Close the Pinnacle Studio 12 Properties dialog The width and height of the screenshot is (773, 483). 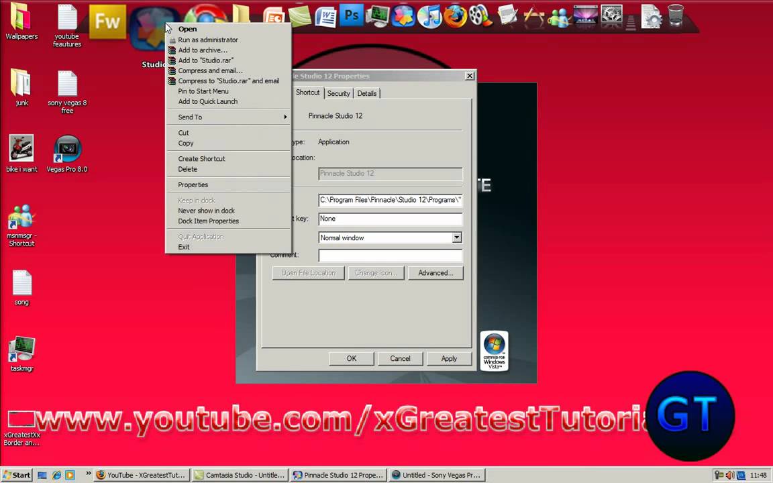click(x=470, y=76)
